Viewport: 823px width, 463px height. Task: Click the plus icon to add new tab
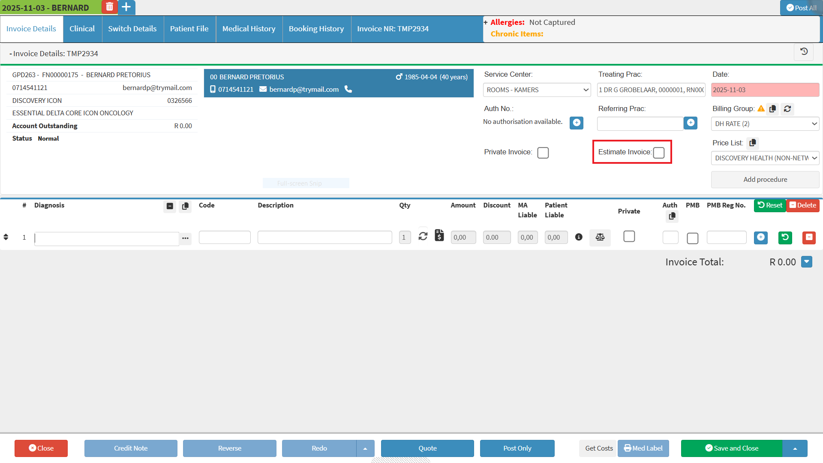126,7
